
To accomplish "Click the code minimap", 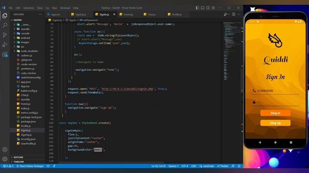I will pyautogui.click(x=232, y=51).
